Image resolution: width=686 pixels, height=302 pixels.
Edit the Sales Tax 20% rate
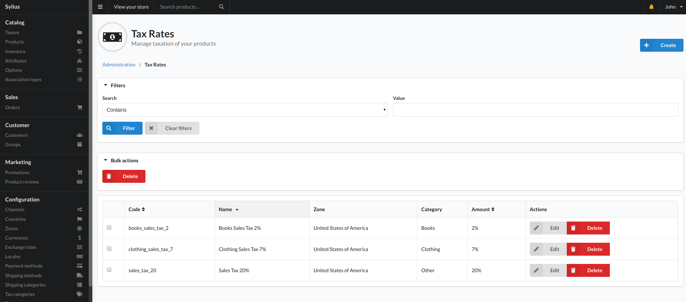[x=548, y=270]
